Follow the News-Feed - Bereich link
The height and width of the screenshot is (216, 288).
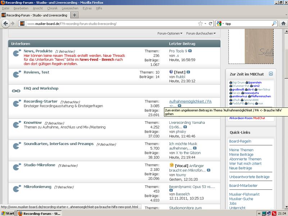tap(97, 59)
